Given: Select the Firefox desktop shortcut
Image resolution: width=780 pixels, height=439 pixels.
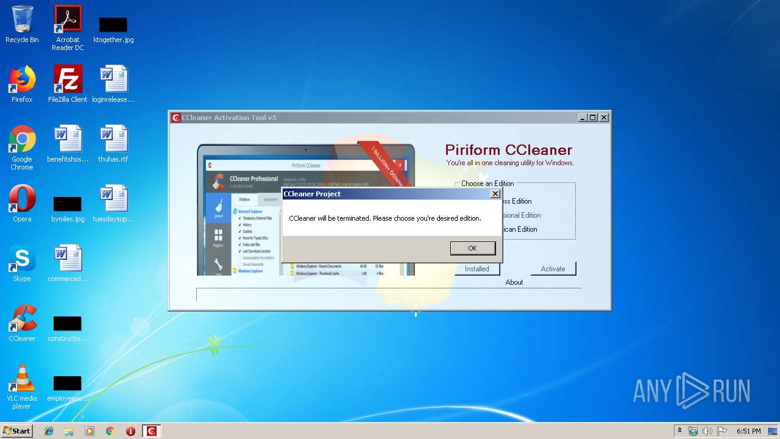Looking at the screenshot, I should pyautogui.click(x=22, y=84).
